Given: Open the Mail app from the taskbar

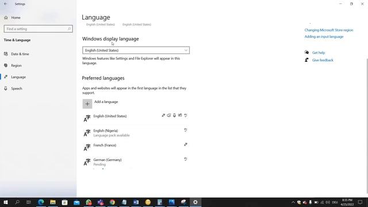Looking at the screenshot, I should tap(76, 202).
